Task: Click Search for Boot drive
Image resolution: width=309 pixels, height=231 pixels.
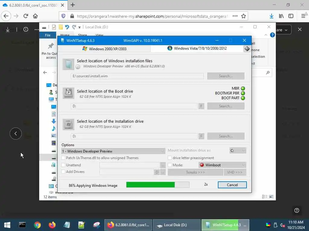Action: [x=226, y=106]
